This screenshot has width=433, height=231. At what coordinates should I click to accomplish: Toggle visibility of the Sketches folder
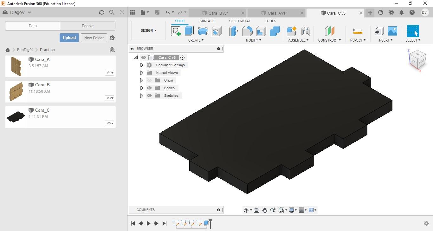[x=149, y=96]
